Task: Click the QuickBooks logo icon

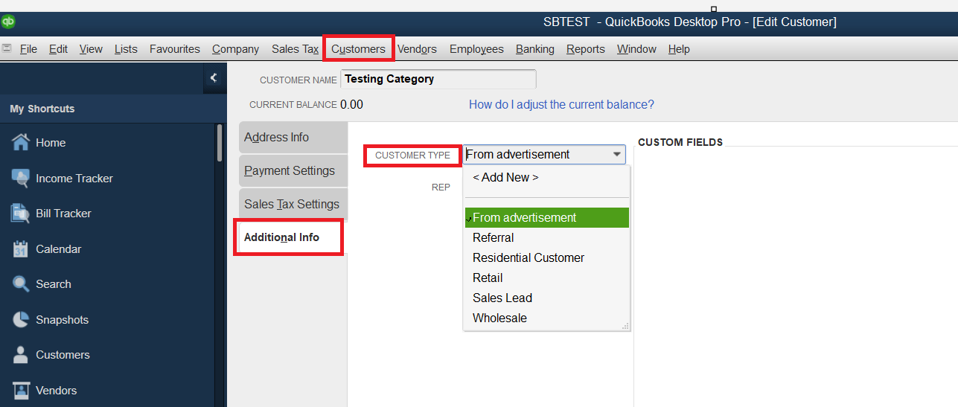Action: click(x=8, y=21)
